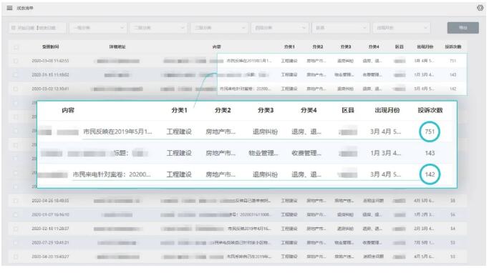The height and width of the screenshot is (273, 489).
Task: Expand the 三级分类 dropdown filter
Action: (x=220, y=28)
